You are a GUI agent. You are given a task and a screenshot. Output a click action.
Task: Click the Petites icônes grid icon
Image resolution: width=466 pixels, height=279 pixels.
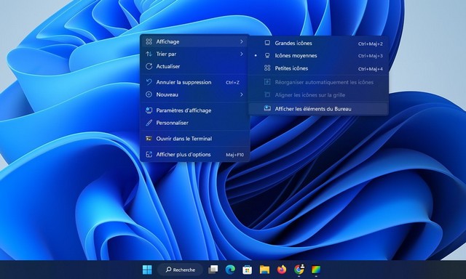267,68
